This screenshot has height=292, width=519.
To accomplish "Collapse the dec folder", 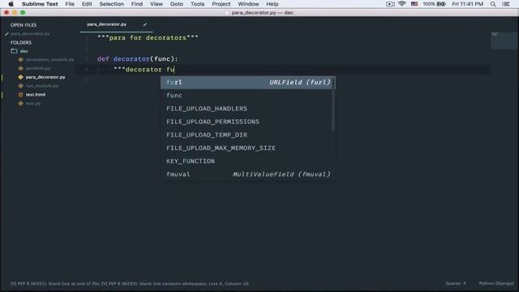I will pyautogui.click(x=24, y=51).
